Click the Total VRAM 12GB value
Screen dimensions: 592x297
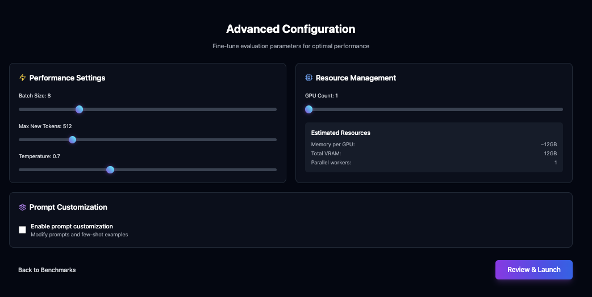[550, 154]
